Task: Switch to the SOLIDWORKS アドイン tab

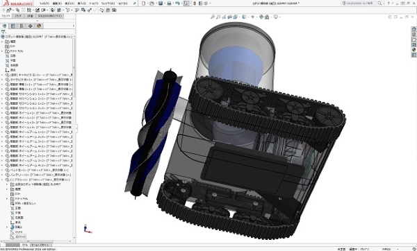Action: [50, 16]
